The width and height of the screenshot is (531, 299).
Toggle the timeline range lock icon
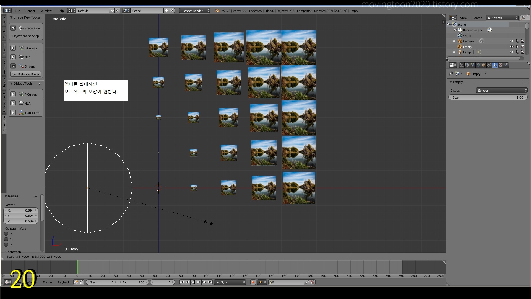click(x=82, y=282)
